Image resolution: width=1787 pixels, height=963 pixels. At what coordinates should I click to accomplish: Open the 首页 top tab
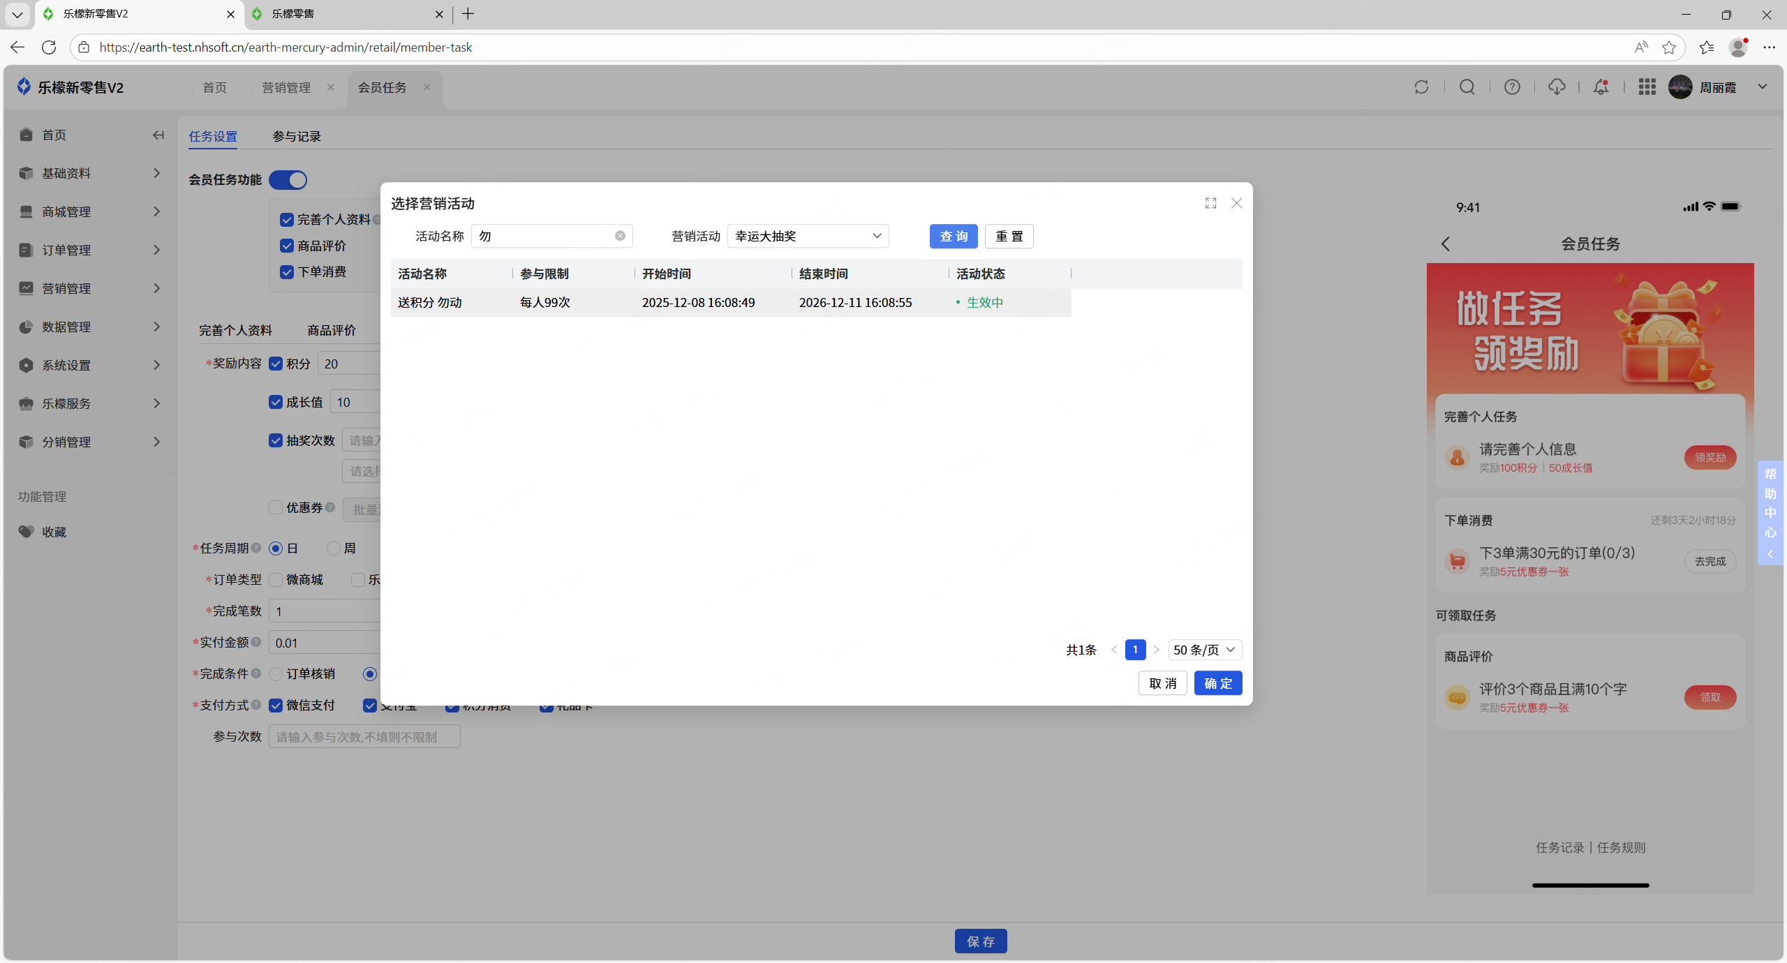[x=214, y=87]
